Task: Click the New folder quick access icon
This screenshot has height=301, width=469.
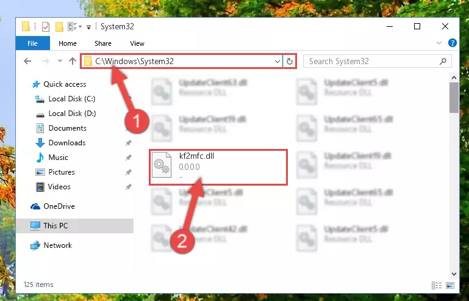Action: 59,27
